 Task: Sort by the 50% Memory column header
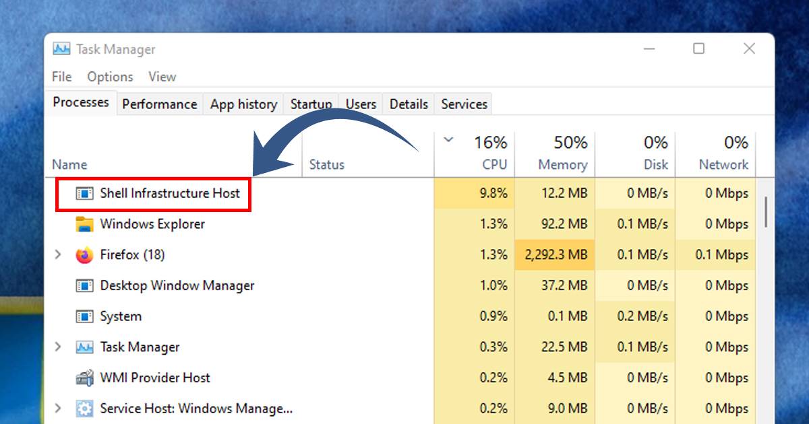[x=555, y=153]
